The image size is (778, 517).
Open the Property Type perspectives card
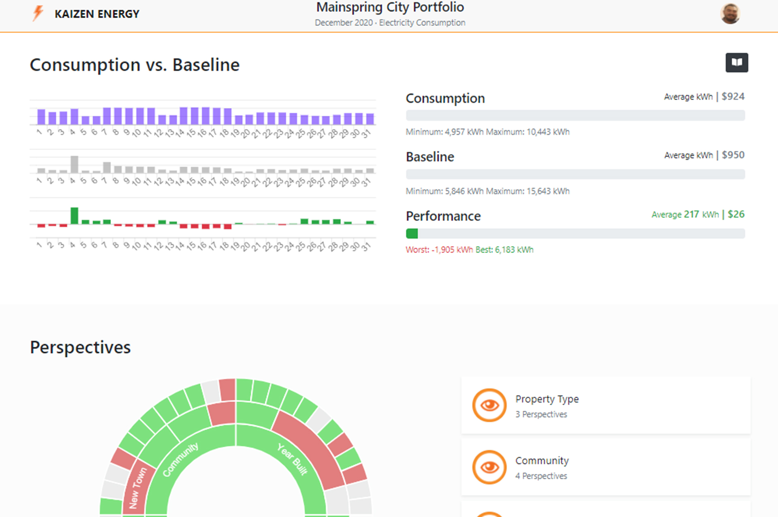point(605,405)
